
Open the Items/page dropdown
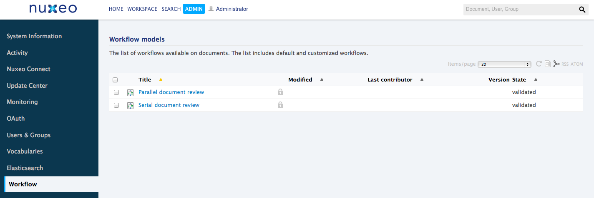(504, 64)
